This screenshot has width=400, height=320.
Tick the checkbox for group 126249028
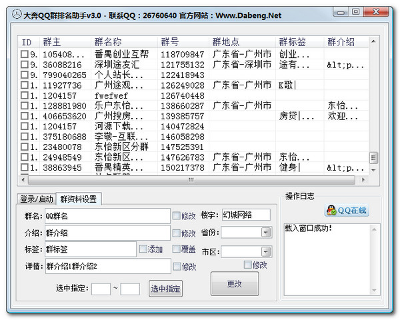[x=24, y=85]
